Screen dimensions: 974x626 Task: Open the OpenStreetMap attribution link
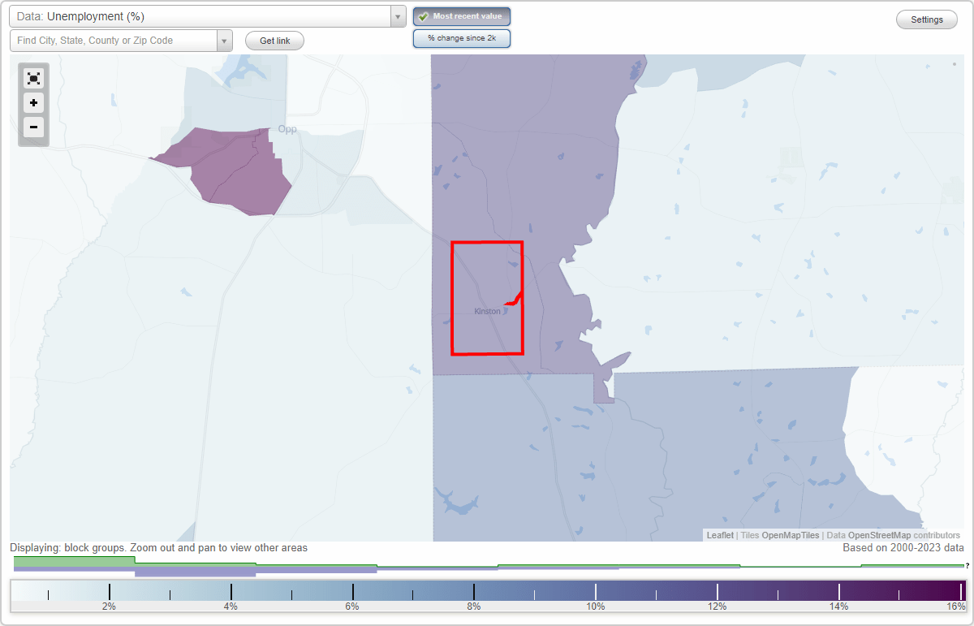tap(879, 535)
